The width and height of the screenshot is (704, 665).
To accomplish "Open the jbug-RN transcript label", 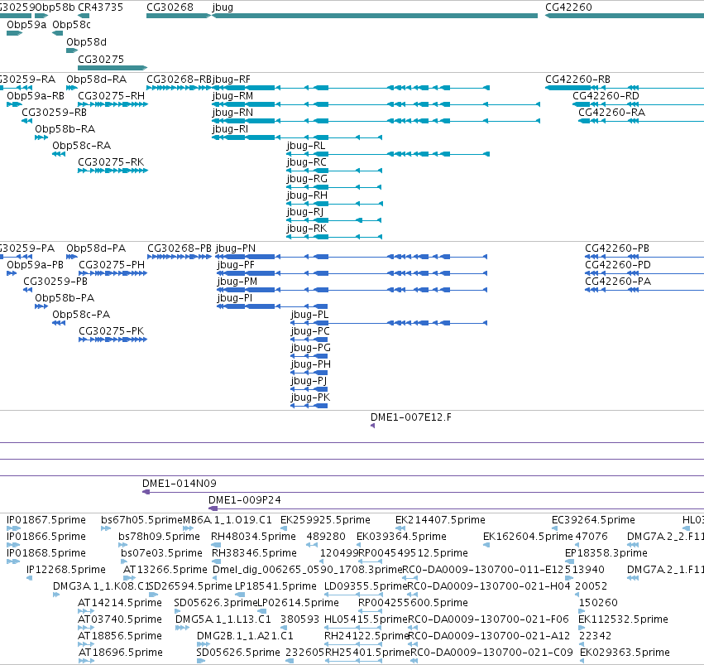I will pyautogui.click(x=232, y=113).
